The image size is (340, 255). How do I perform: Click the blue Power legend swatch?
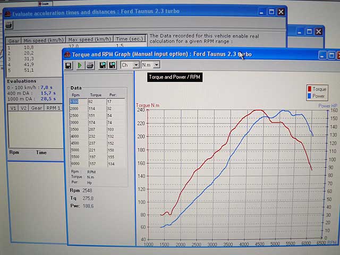point(309,96)
